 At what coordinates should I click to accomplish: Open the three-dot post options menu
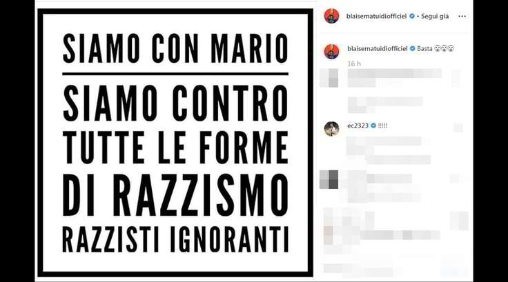click(x=462, y=16)
